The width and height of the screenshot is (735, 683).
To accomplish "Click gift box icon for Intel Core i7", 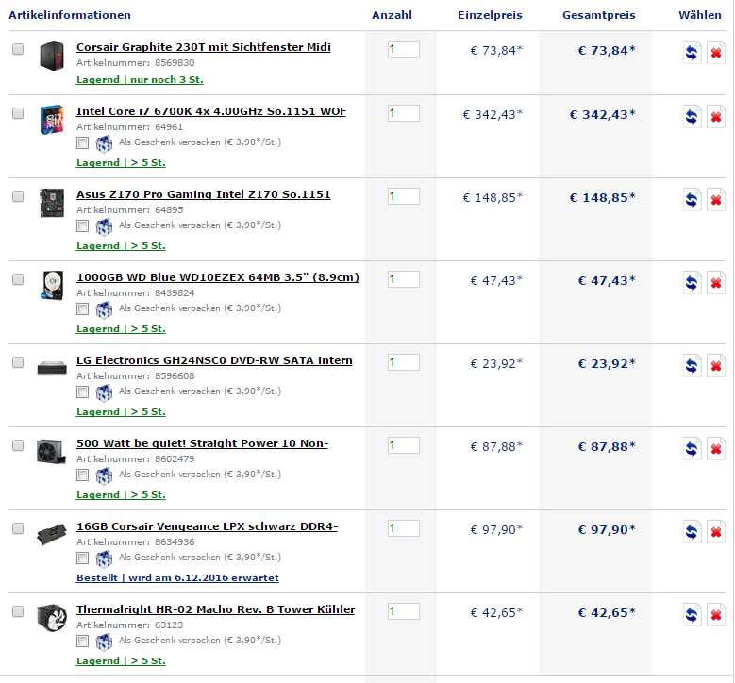I will coord(104,144).
